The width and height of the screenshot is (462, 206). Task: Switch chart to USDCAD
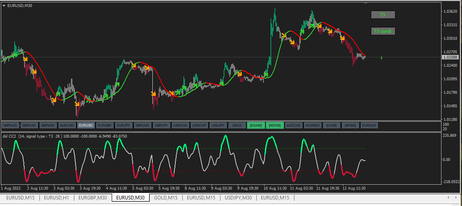(180, 125)
